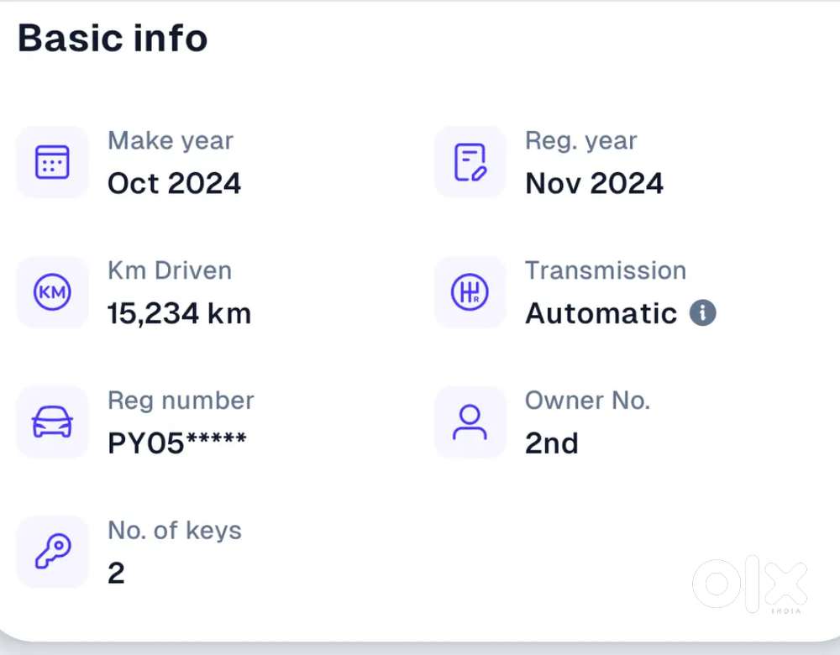Click the calendar icon beside Make year
This screenshot has width=840, height=655.
click(x=52, y=162)
